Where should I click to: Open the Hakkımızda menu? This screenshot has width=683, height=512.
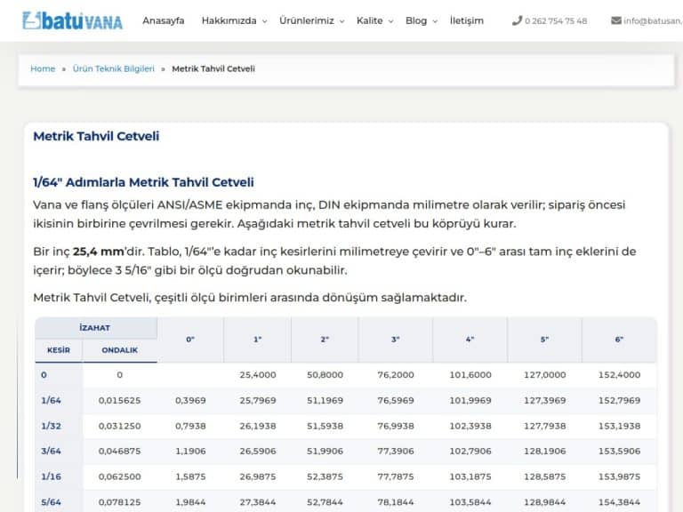pos(229,20)
